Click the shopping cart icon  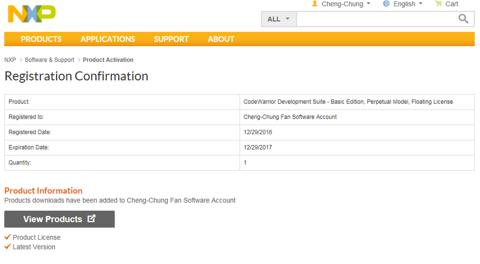pos(438,4)
